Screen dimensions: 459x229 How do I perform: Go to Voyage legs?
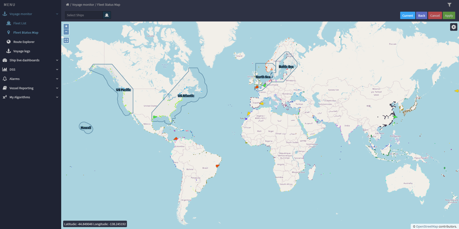pos(22,51)
